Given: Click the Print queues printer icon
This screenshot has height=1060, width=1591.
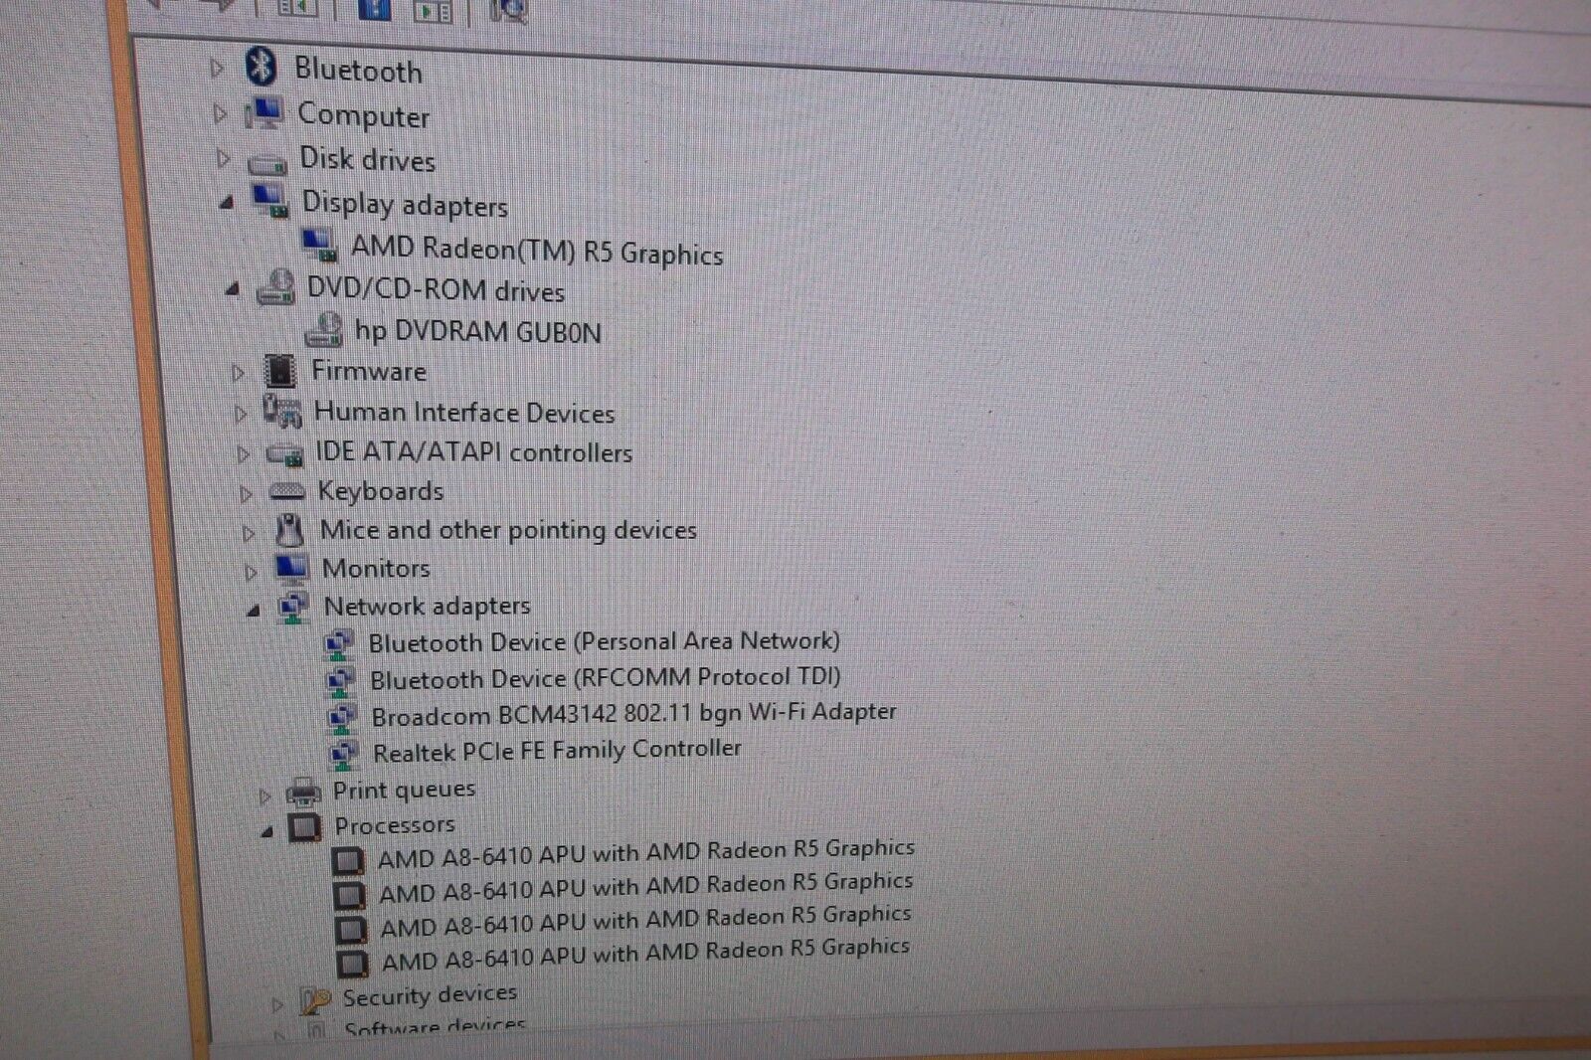Looking at the screenshot, I should click(x=303, y=793).
